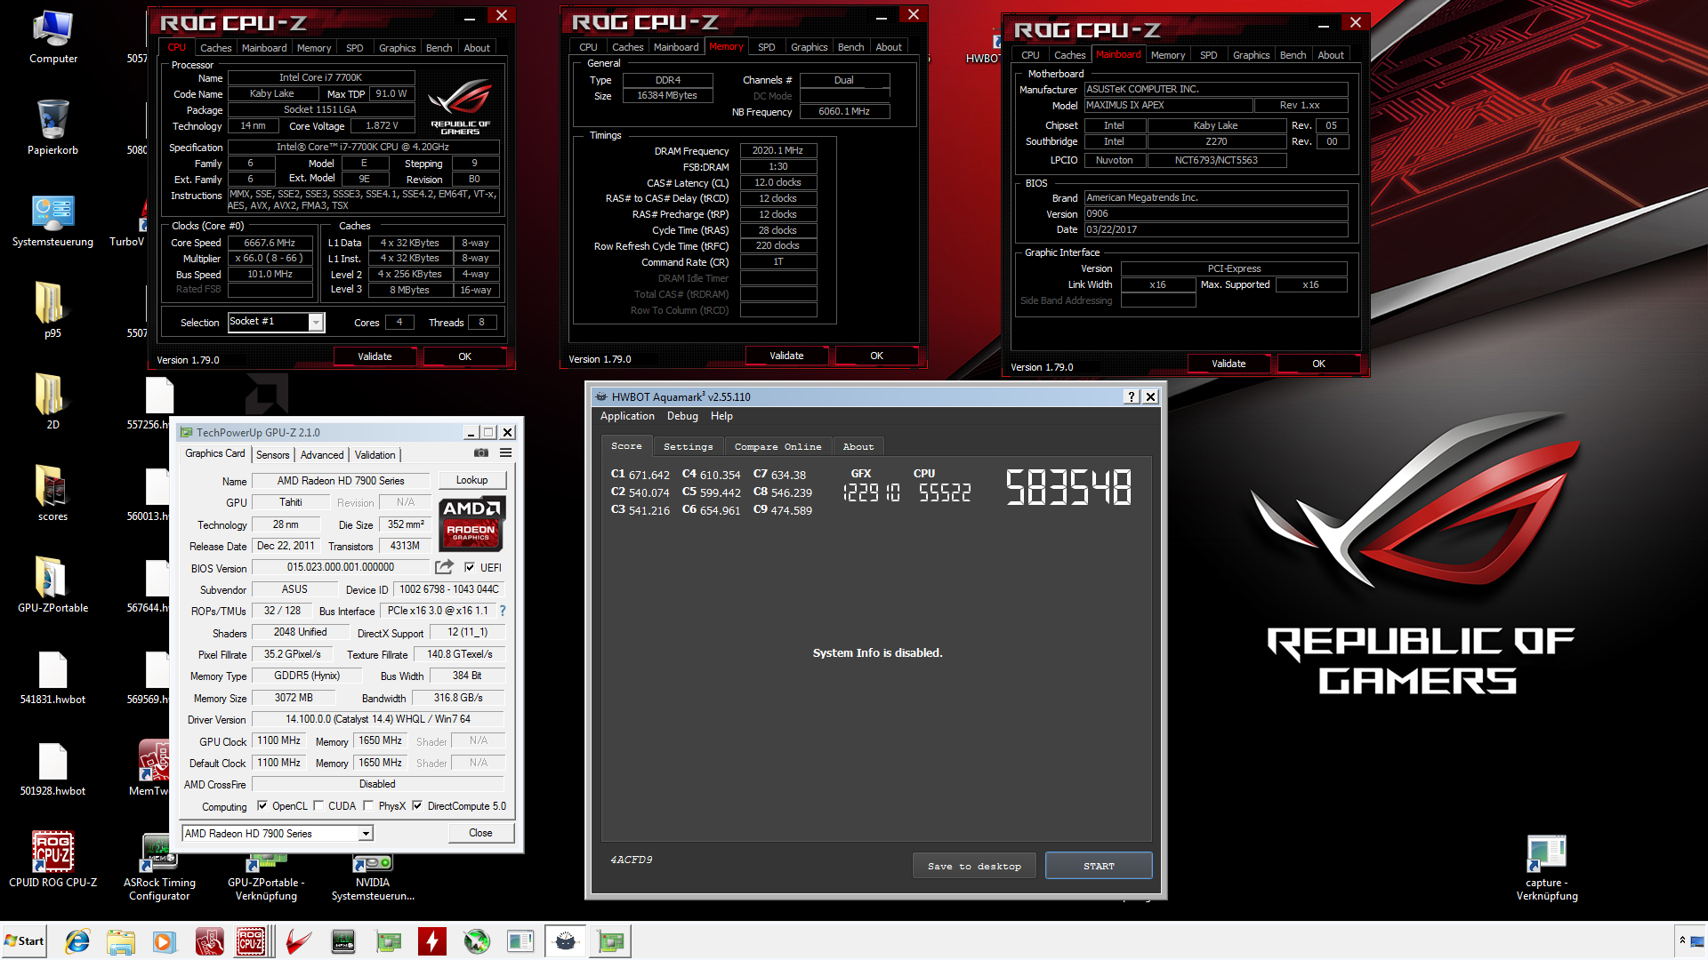This screenshot has width=1708, height=960.
Task: Click the BIOS Version field in GPU-Z
Action: click(341, 567)
